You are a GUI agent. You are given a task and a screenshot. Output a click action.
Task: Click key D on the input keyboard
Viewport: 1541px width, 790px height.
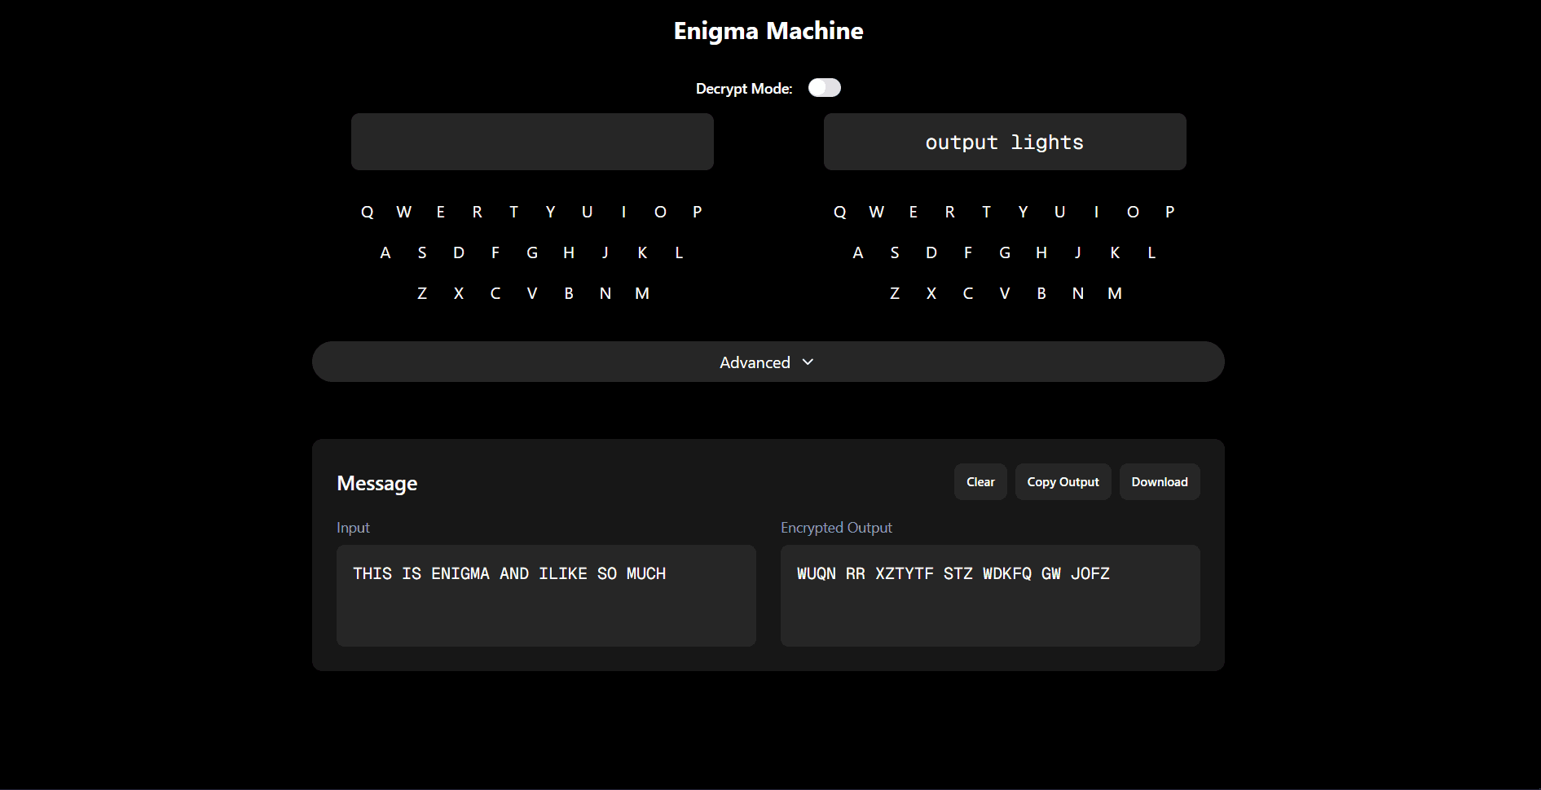(459, 252)
